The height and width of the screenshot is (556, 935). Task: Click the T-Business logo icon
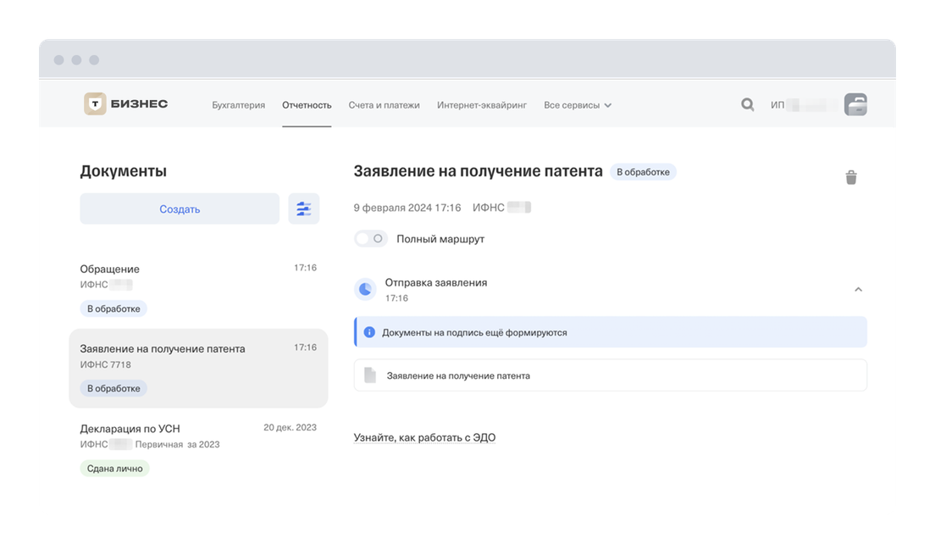tap(96, 104)
